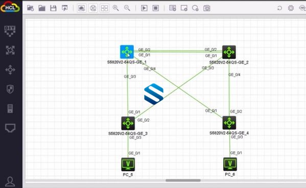Open project folder icon in toolbar
Image resolution: width=306 pixels, height=188 pixels.
click(42, 8)
